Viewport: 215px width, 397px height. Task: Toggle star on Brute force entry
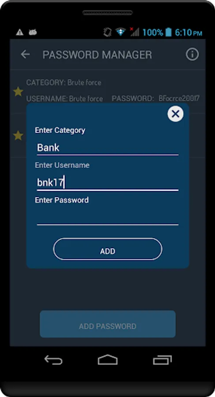point(18,91)
